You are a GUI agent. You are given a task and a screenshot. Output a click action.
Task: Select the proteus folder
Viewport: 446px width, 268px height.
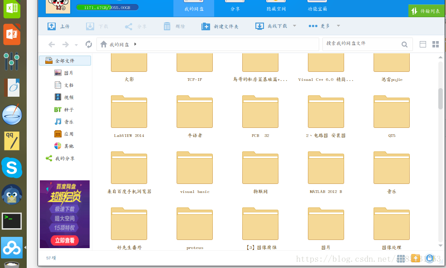(195, 224)
